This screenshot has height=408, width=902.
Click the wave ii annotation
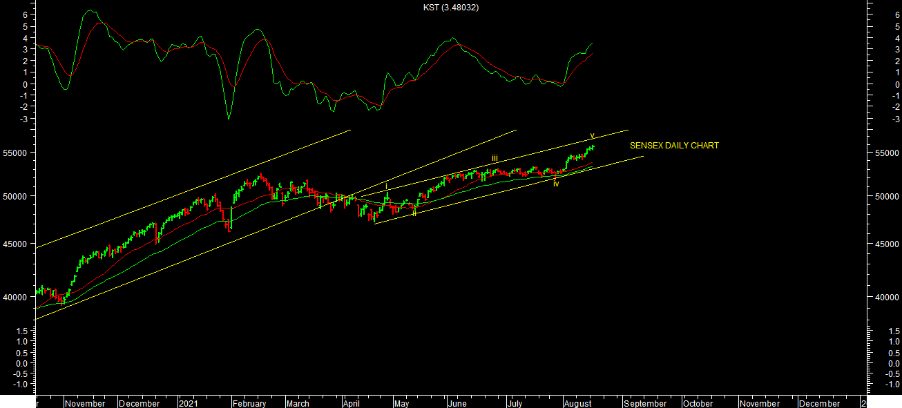pos(414,213)
